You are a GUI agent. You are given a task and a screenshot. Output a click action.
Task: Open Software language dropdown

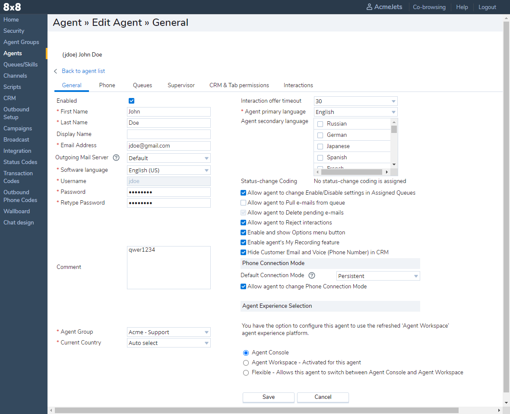(x=168, y=170)
